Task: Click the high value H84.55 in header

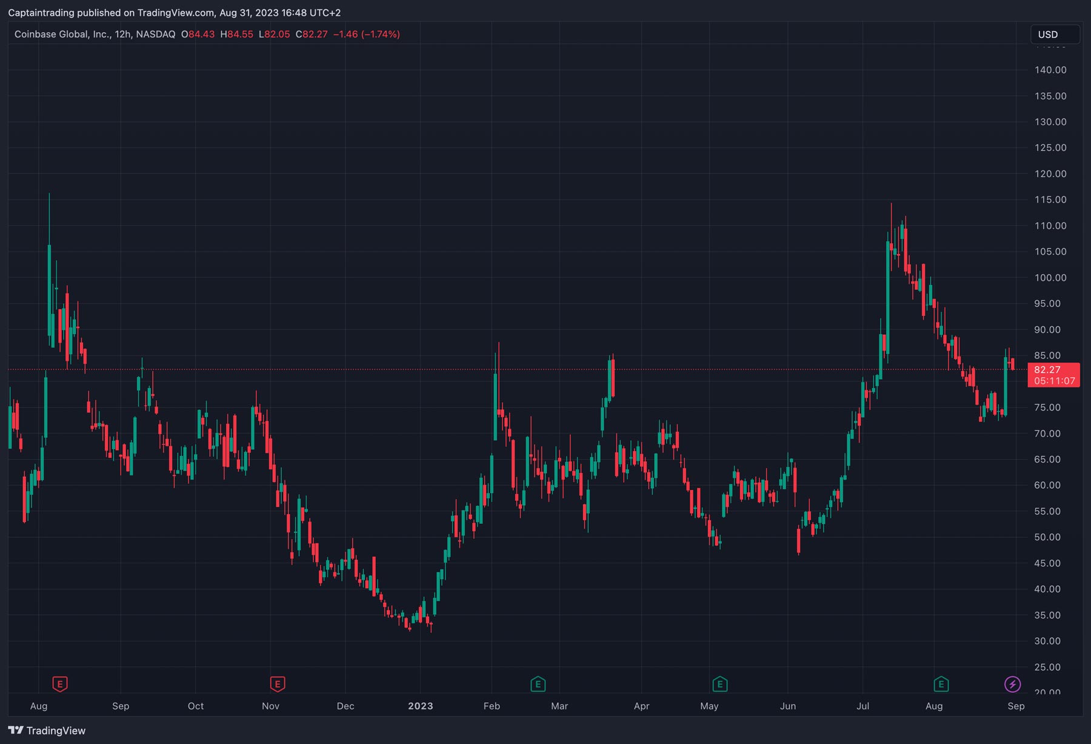Action: click(x=236, y=35)
